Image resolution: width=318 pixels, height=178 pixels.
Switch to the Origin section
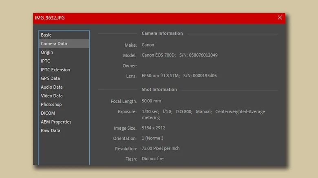pyautogui.click(x=47, y=52)
